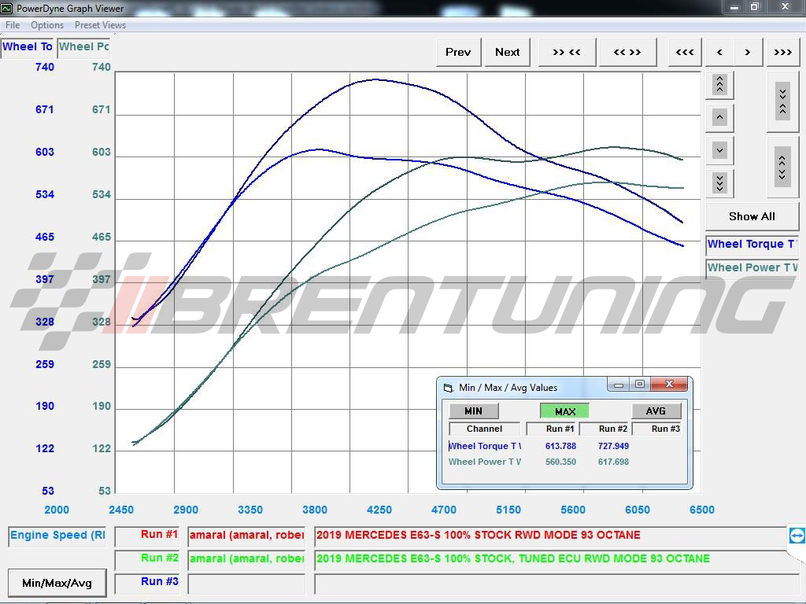
Task: Select the highlighted MAX values button
Action: [x=565, y=411]
